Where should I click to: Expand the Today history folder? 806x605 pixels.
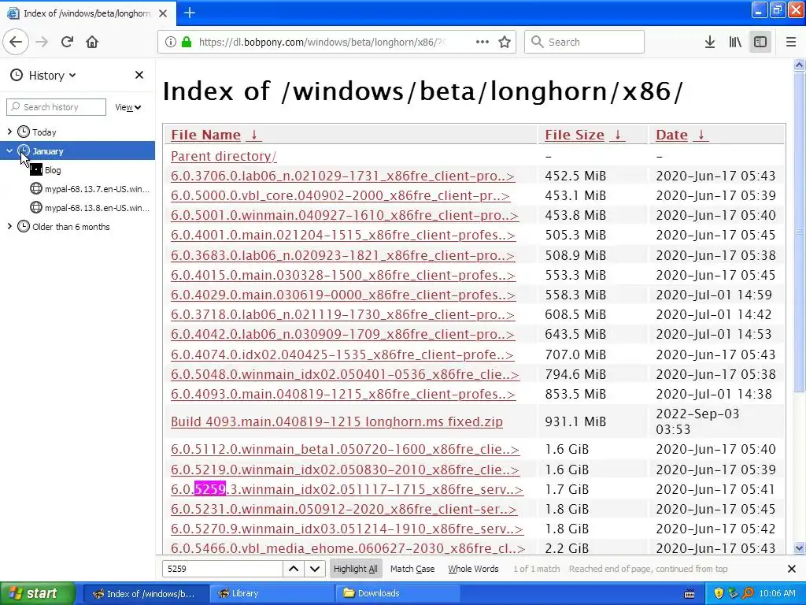(x=9, y=132)
